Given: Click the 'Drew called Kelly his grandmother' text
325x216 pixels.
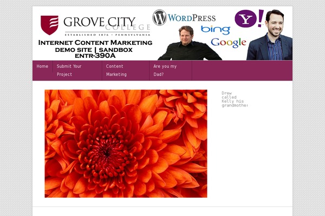Looking at the screenshot, I should tap(235, 99).
